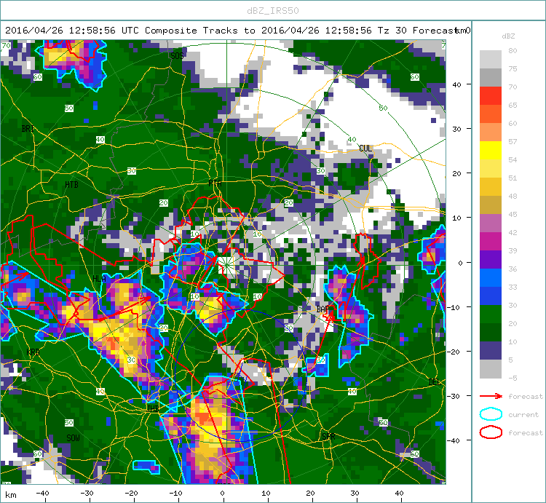
Task: Click the x-axis tick label -30
Action: point(87,493)
